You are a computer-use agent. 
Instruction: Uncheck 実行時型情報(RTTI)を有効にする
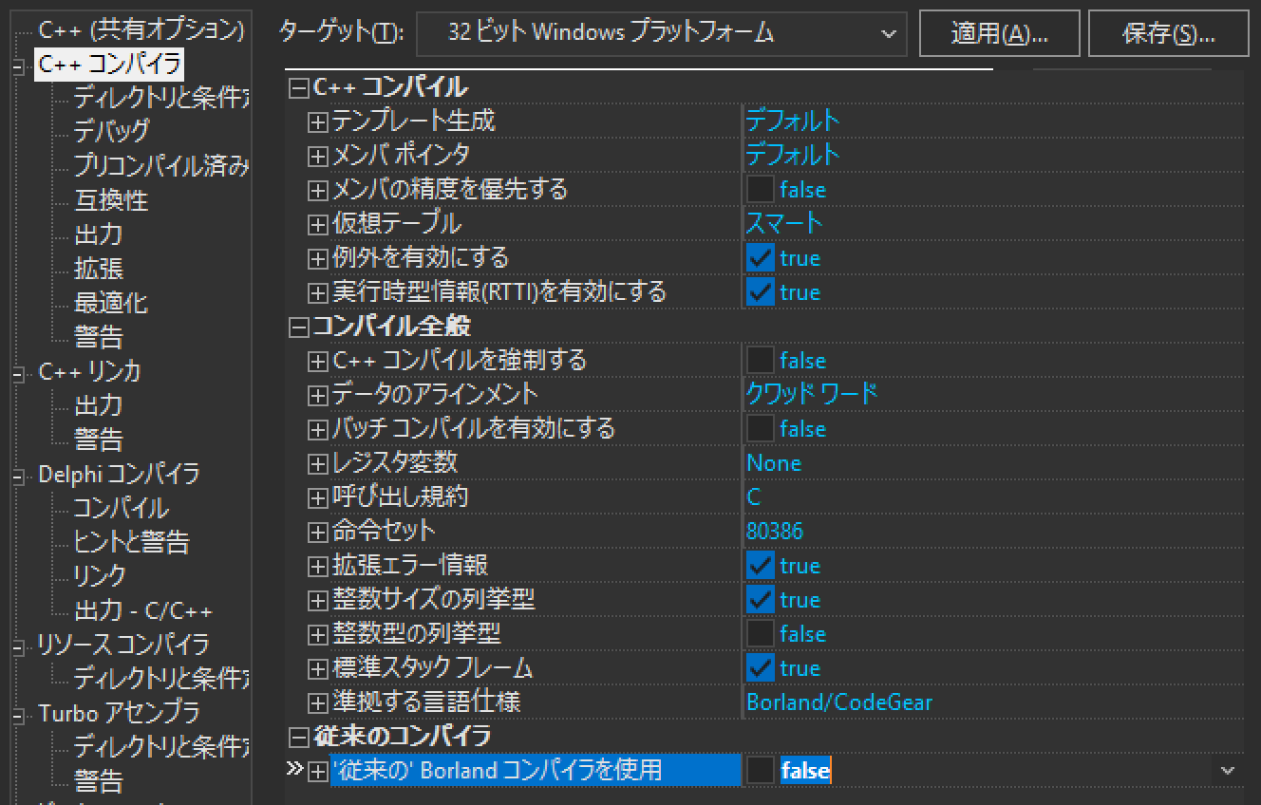pos(759,291)
